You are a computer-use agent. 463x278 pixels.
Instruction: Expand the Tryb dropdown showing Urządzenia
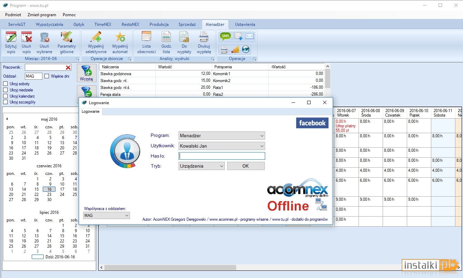point(202,166)
